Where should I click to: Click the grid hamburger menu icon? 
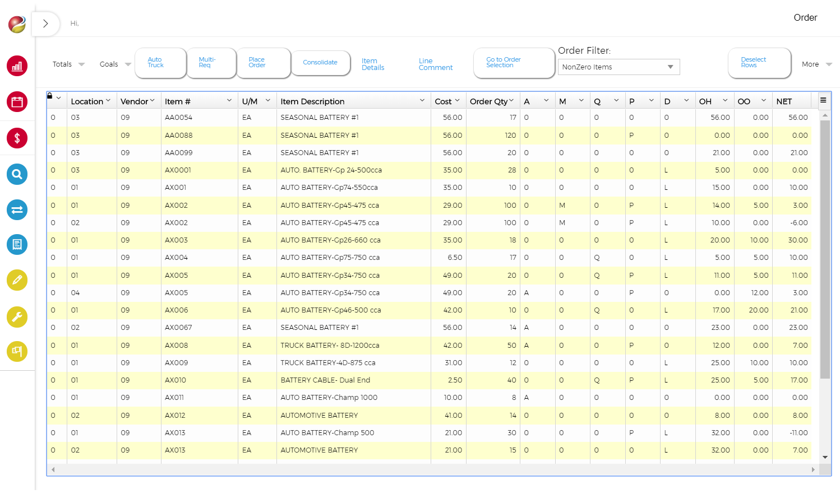click(x=823, y=100)
